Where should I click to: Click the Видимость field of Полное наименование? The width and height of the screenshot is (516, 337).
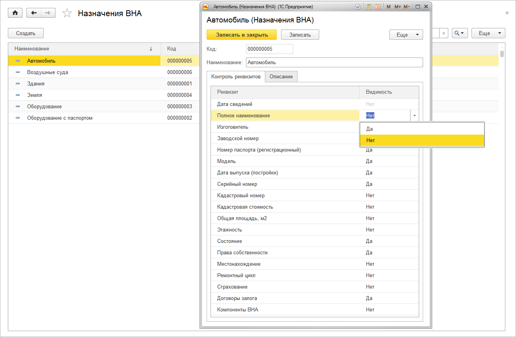point(385,116)
